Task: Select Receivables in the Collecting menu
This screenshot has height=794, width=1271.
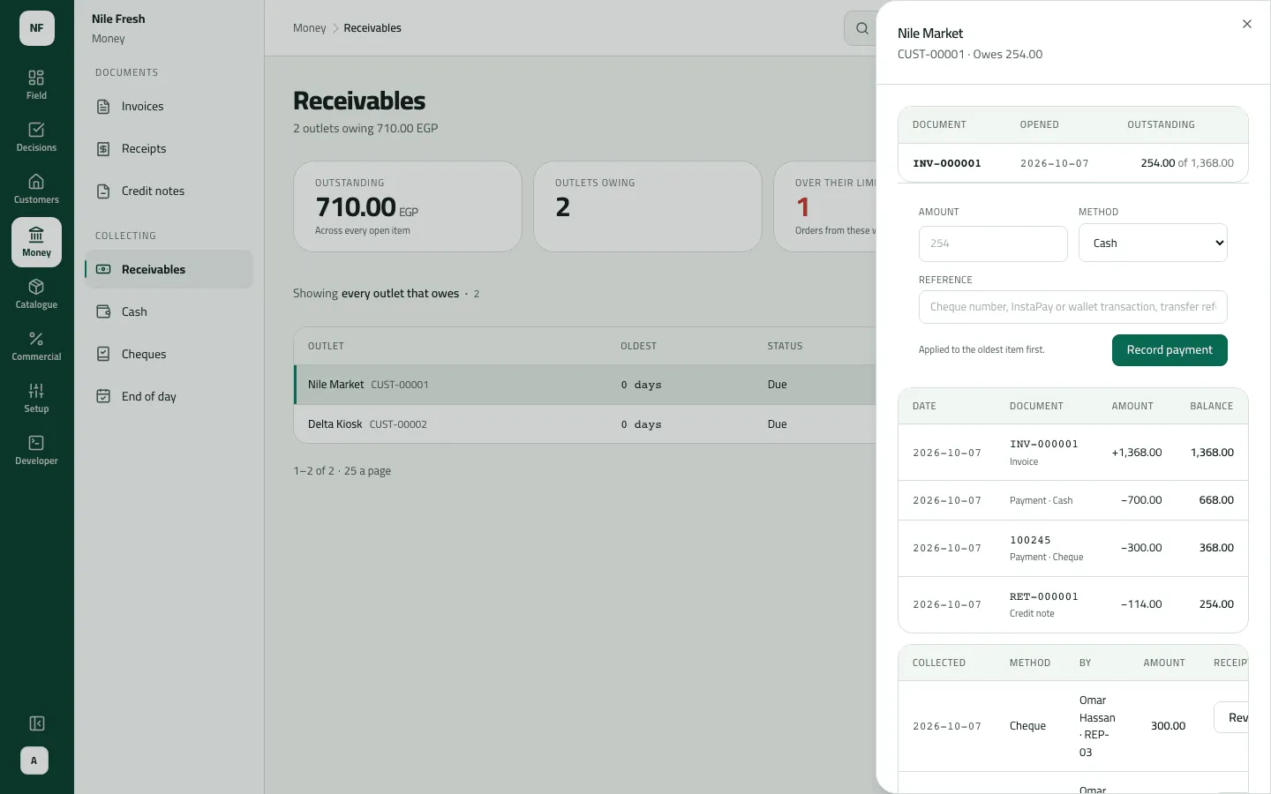Action: (x=169, y=269)
